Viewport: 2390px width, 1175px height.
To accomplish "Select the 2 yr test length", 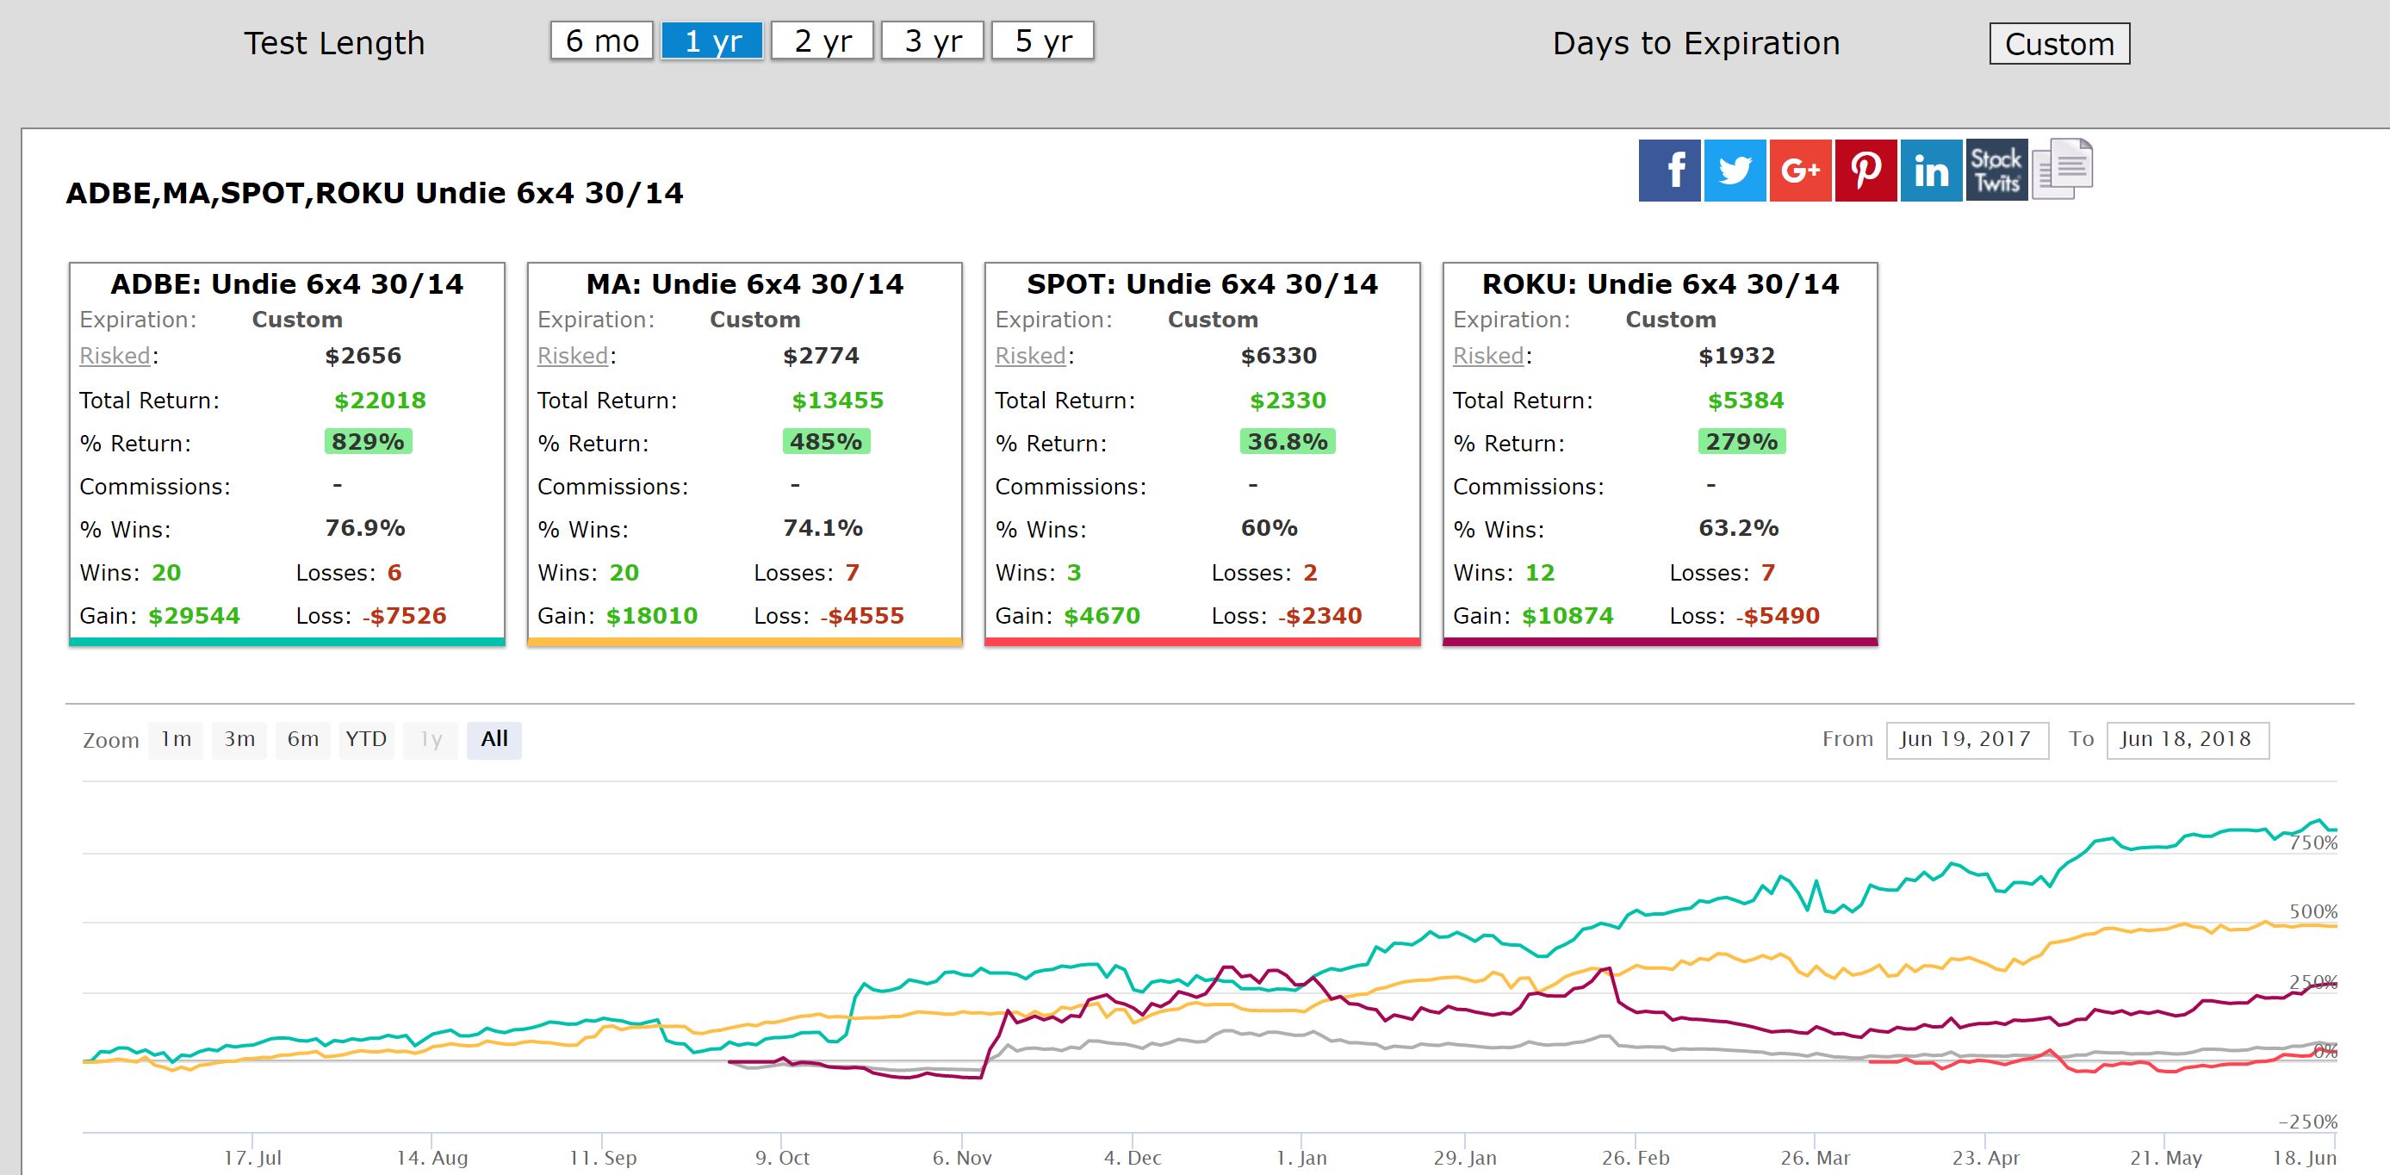I will (822, 40).
